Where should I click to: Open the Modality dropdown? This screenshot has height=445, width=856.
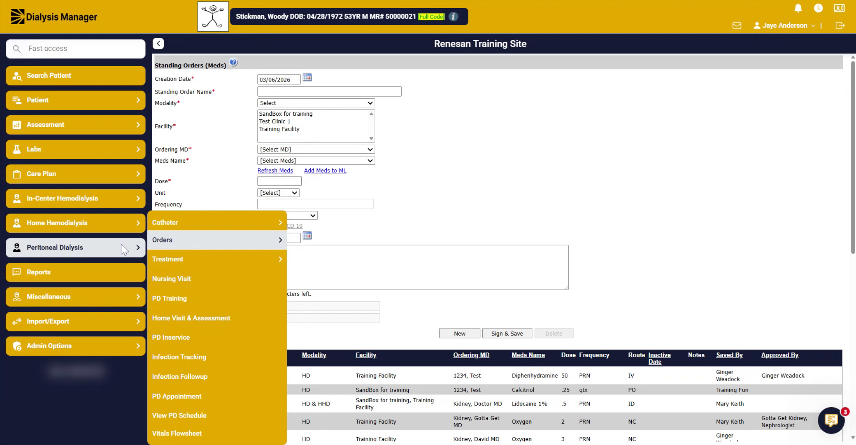[x=316, y=103]
